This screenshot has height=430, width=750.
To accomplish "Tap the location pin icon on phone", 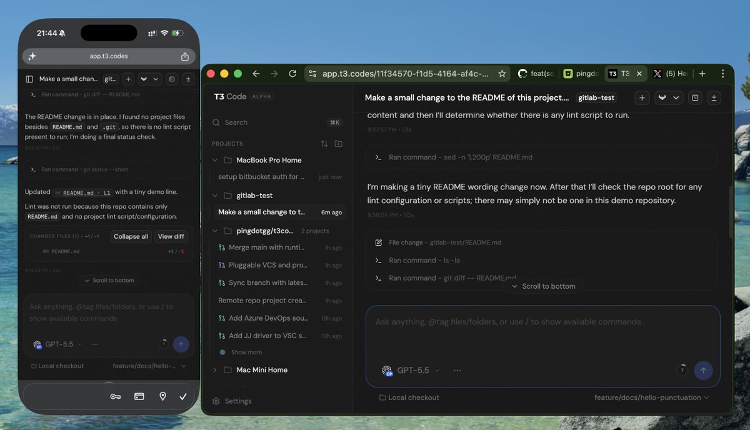I will [x=162, y=396].
